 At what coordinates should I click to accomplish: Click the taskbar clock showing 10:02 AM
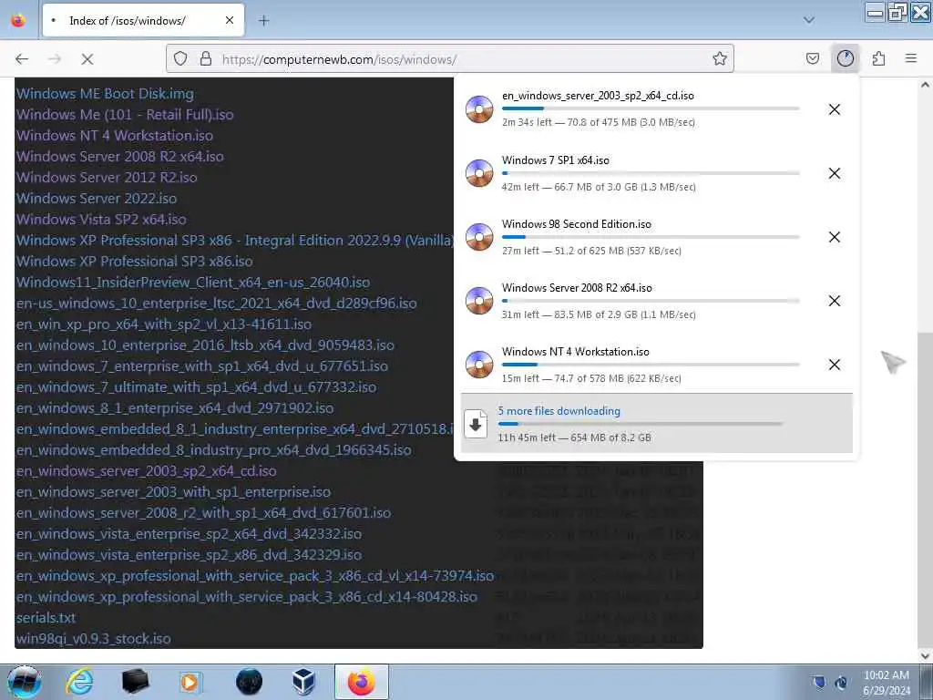click(x=886, y=682)
